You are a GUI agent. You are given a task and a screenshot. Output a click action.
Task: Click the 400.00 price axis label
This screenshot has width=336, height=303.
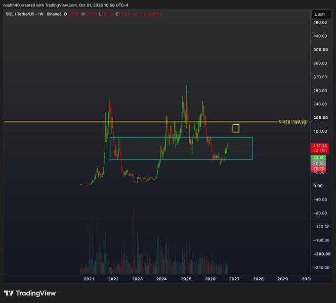tap(321, 50)
